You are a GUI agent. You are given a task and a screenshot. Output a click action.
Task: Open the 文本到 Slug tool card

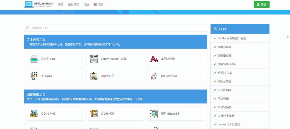pyautogui.click(x=55, y=59)
